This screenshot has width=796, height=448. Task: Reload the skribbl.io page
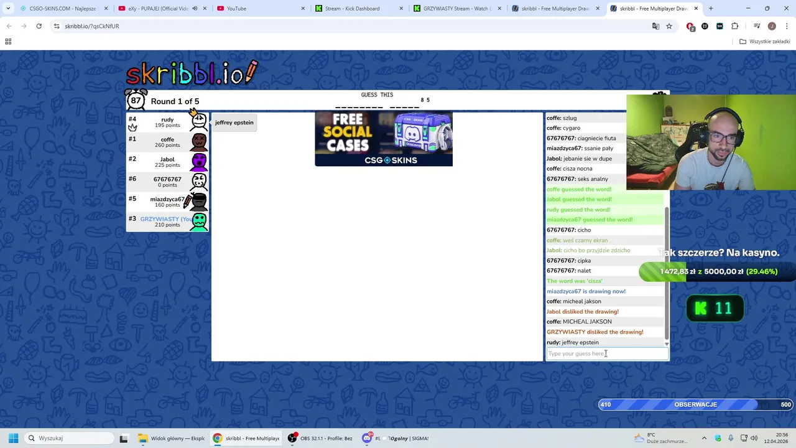pyautogui.click(x=39, y=26)
